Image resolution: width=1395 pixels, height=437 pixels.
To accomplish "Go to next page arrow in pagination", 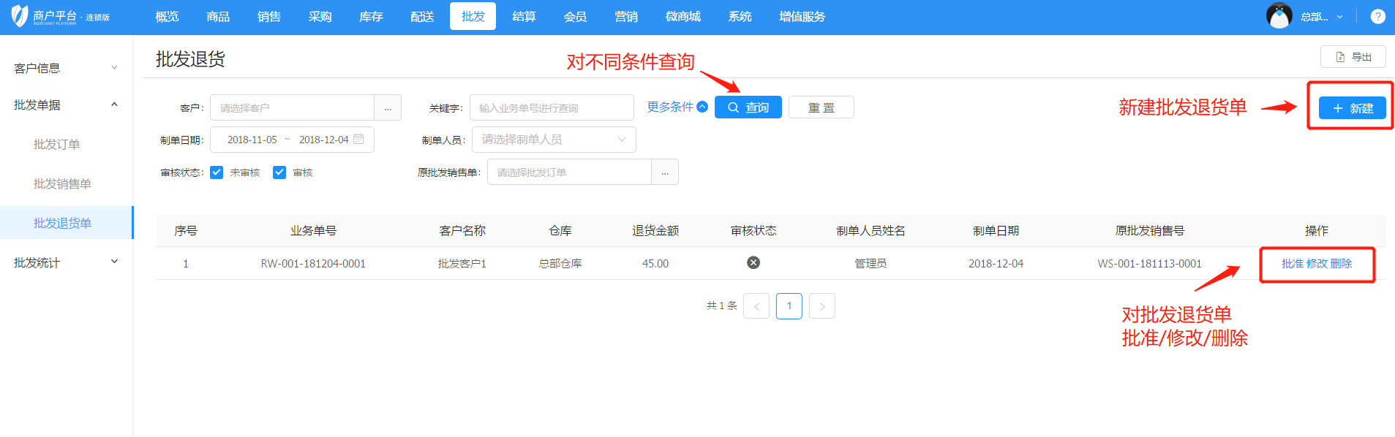I will [822, 306].
